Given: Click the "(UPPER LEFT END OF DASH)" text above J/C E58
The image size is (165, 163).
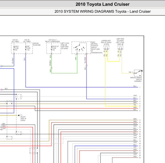Looking at the screenshot, I should click(106, 42).
